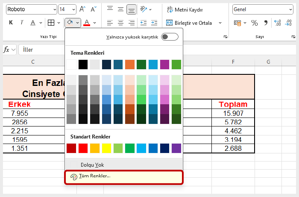Choose Dolgu Yok option

click(x=124, y=165)
